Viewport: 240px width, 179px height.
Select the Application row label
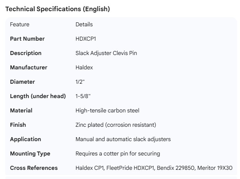pos(26,139)
